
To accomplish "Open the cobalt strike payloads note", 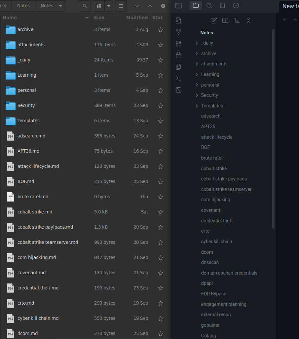I will (224, 179).
